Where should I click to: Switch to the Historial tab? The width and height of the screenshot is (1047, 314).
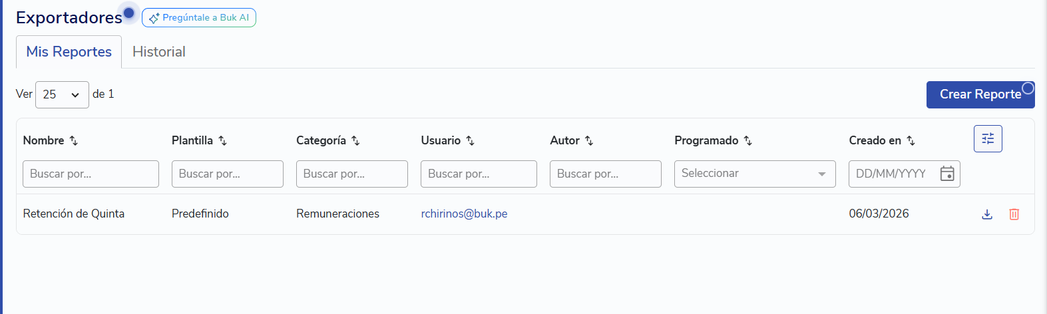(159, 52)
